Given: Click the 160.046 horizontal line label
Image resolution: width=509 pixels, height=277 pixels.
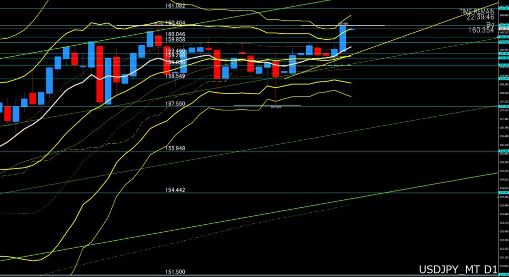Looking at the screenshot, I should point(174,34).
